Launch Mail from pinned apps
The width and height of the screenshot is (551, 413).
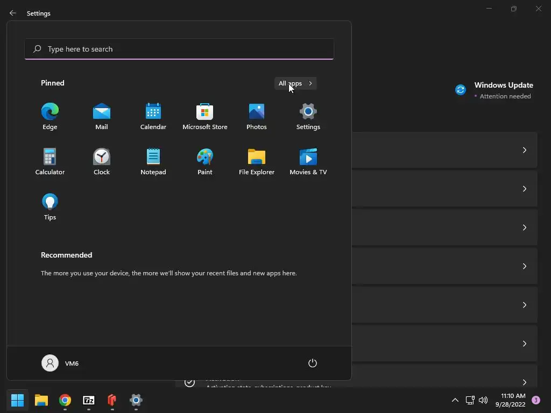(102, 117)
